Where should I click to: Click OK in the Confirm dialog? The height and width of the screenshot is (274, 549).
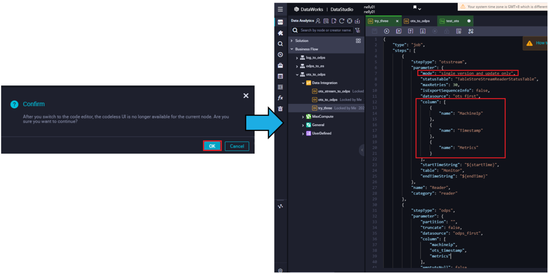point(212,146)
